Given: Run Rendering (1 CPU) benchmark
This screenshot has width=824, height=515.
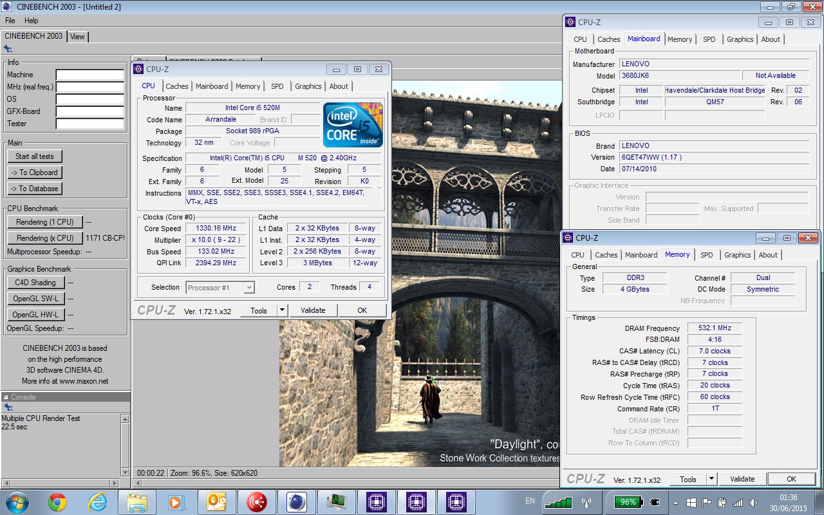Looking at the screenshot, I should (x=45, y=222).
